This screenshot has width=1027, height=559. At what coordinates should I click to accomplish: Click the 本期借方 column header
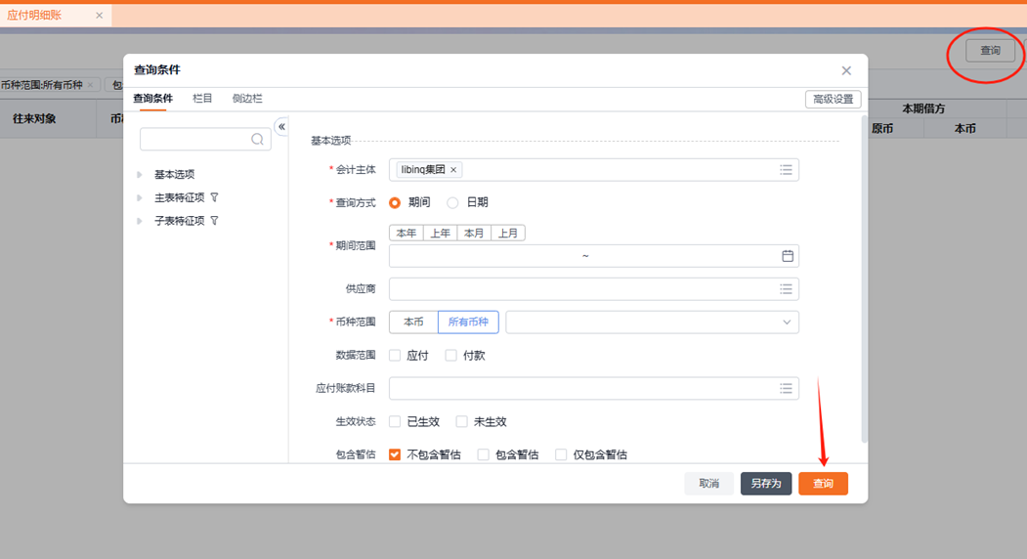[923, 108]
